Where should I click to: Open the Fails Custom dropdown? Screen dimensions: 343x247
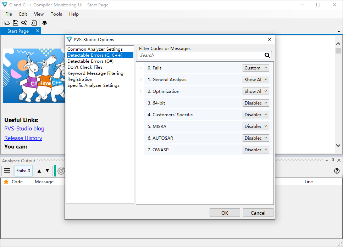[256, 68]
